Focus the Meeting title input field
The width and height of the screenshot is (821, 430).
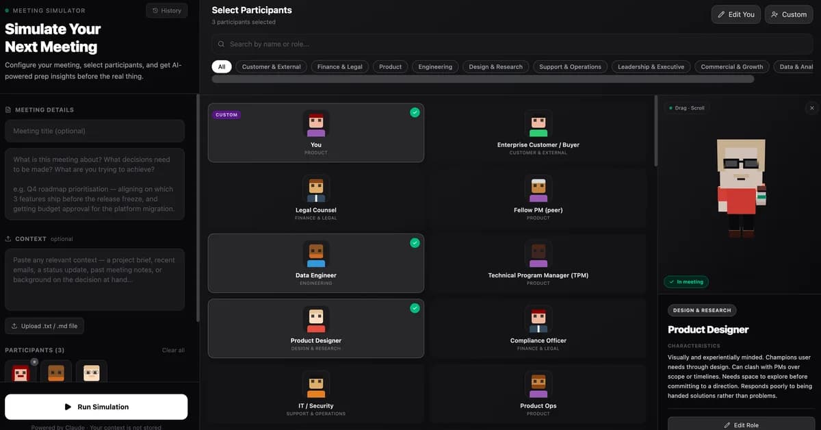click(x=94, y=131)
